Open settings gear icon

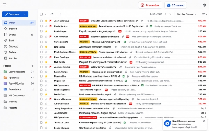tap(204, 5)
